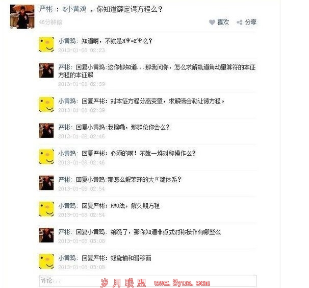
Task: Click 小黄鸡 username in last reply
Action: click(67, 258)
